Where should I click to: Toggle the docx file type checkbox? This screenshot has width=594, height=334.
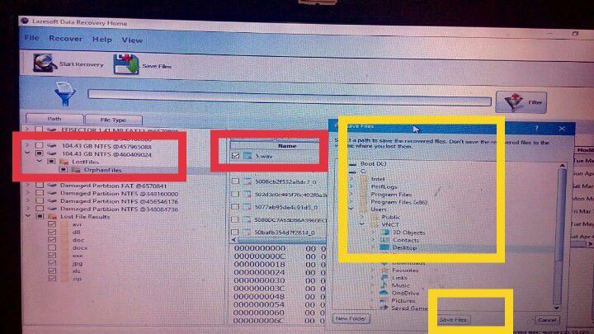(53, 247)
